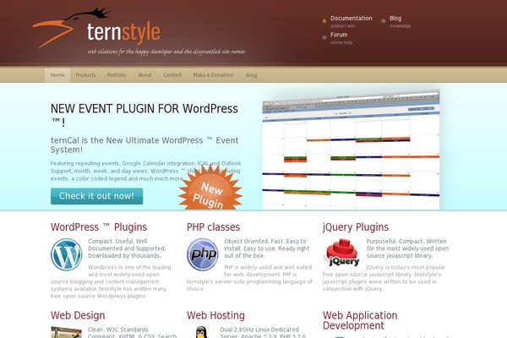Open the jQuery Plugins heading
The height and width of the screenshot is (338, 507).
click(356, 227)
